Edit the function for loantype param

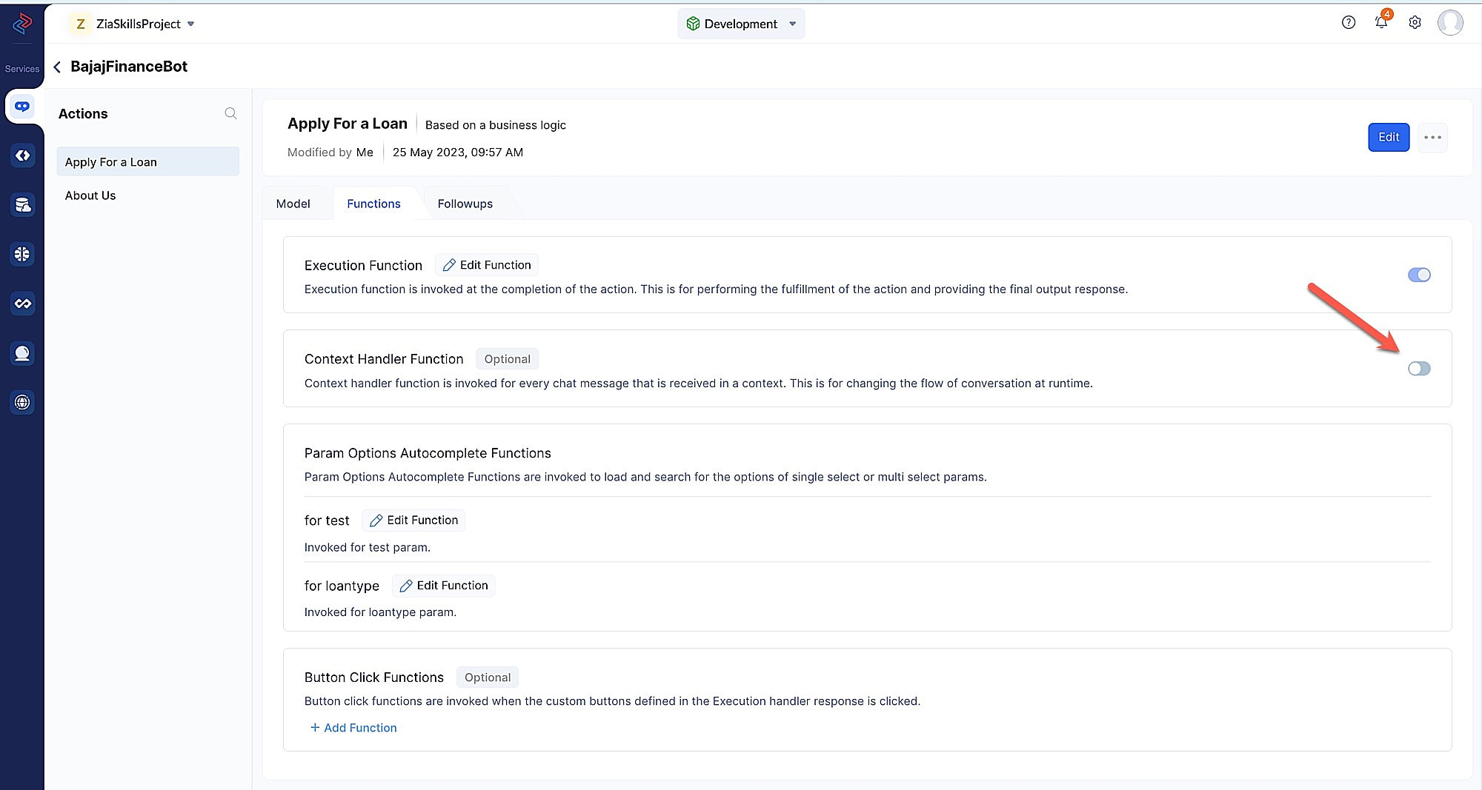(x=443, y=586)
